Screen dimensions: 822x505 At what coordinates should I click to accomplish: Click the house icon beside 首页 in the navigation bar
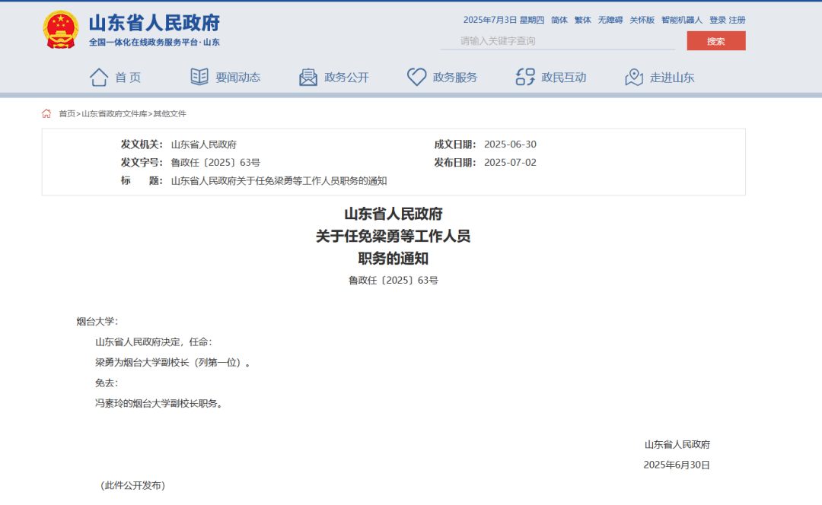(98, 77)
